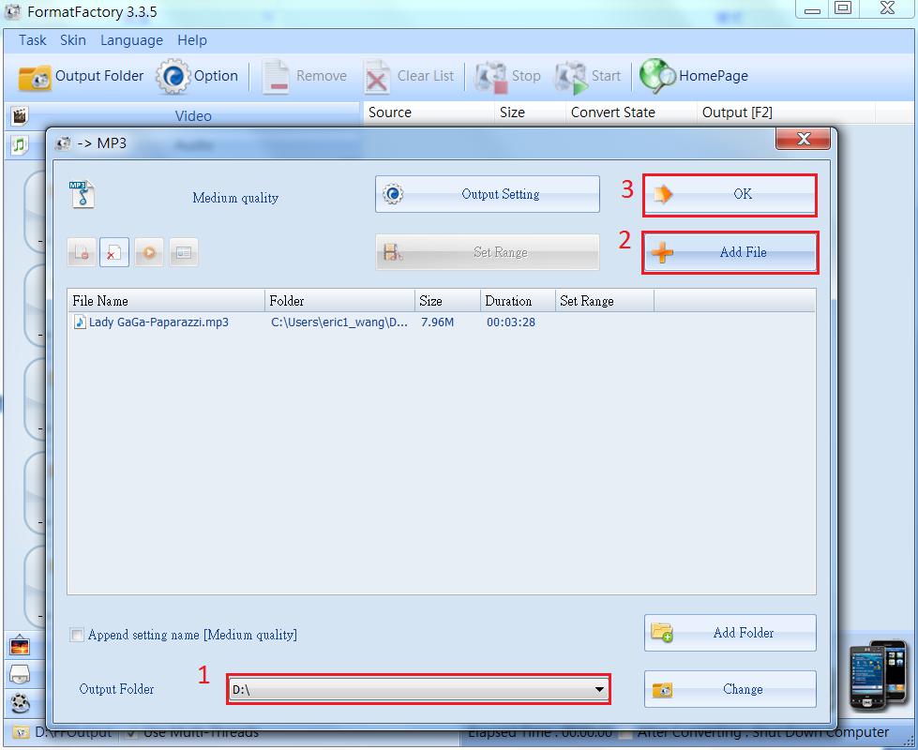Click the 7.96M size cell
This screenshot has height=750, width=918.
click(x=437, y=322)
